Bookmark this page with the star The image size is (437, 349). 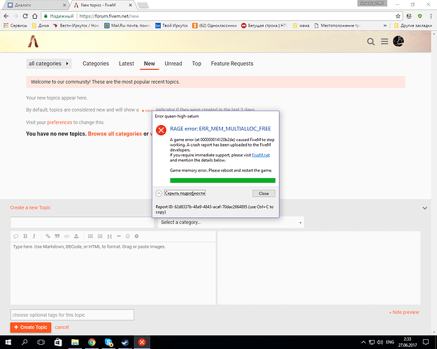click(x=398, y=16)
